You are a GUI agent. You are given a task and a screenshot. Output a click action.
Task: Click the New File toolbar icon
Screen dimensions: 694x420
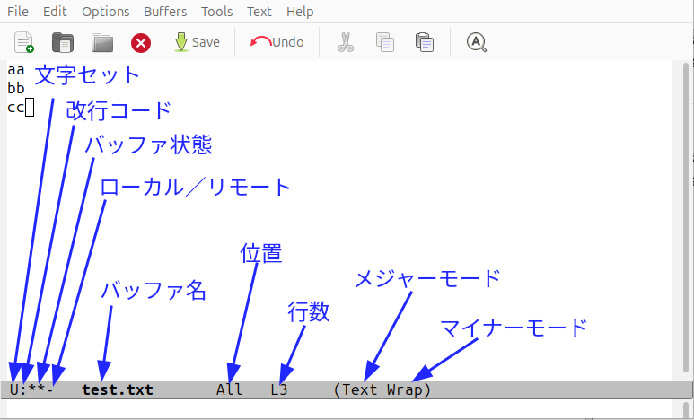pyautogui.click(x=24, y=42)
